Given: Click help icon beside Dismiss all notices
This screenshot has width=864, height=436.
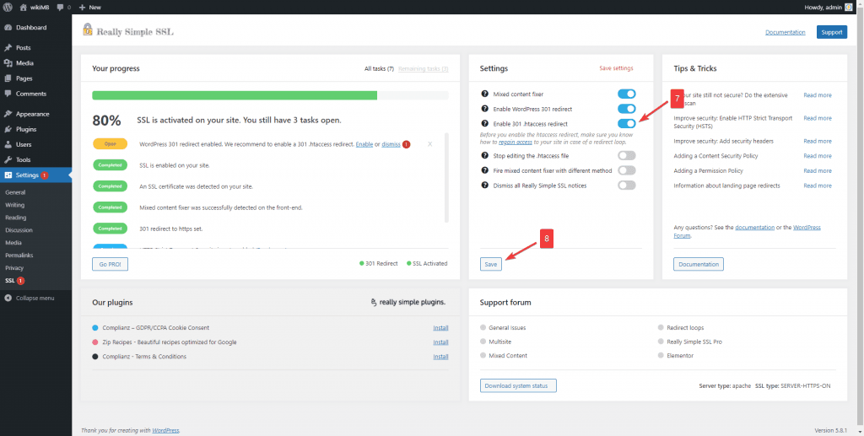Looking at the screenshot, I should point(485,186).
